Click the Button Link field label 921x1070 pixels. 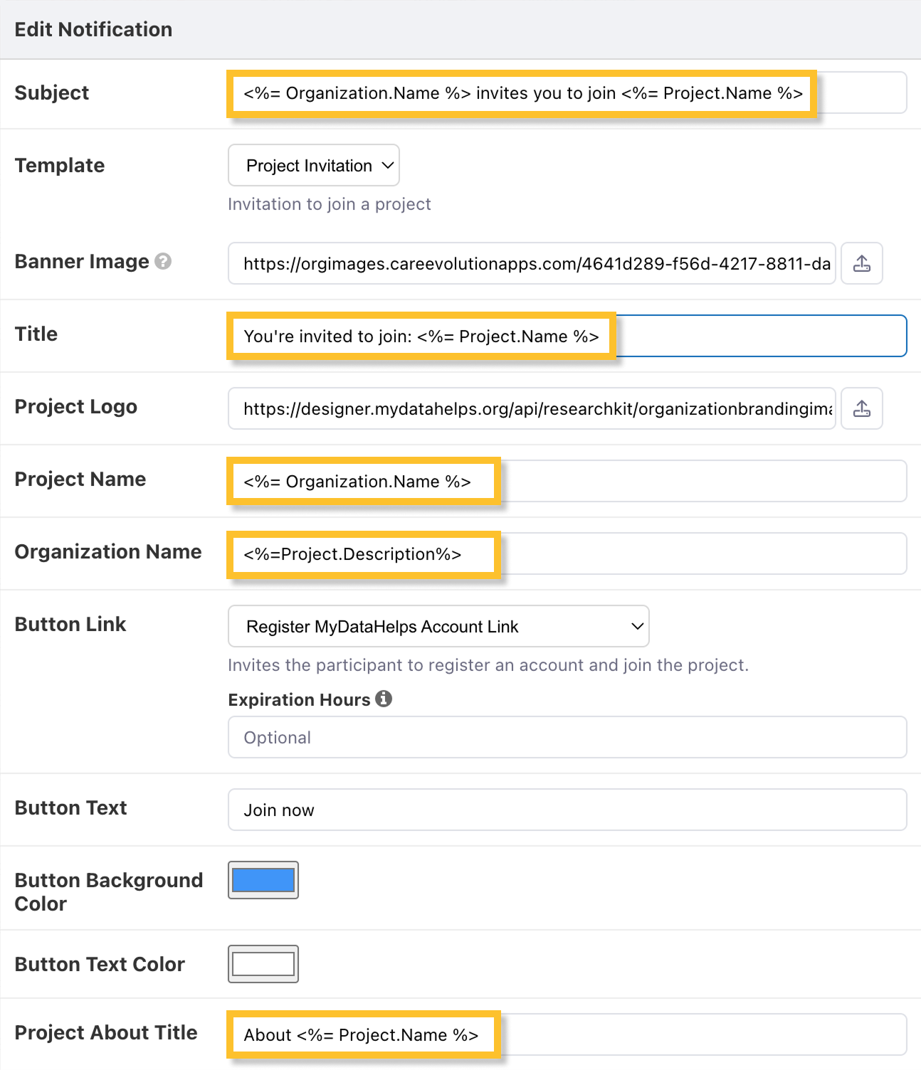point(70,624)
